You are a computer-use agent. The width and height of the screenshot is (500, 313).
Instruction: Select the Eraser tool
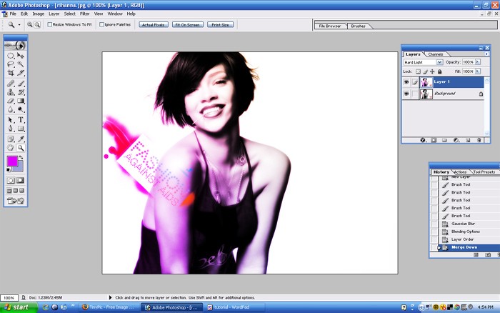[x=11, y=101]
